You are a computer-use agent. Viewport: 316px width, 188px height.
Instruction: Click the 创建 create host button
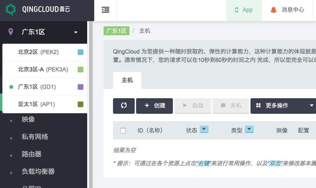click(154, 106)
